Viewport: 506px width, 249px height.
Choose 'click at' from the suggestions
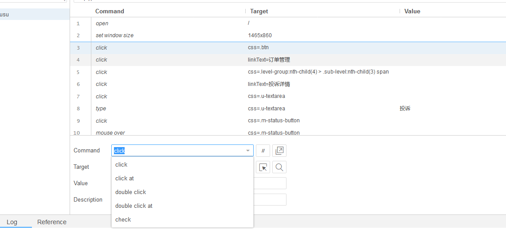click(182, 179)
